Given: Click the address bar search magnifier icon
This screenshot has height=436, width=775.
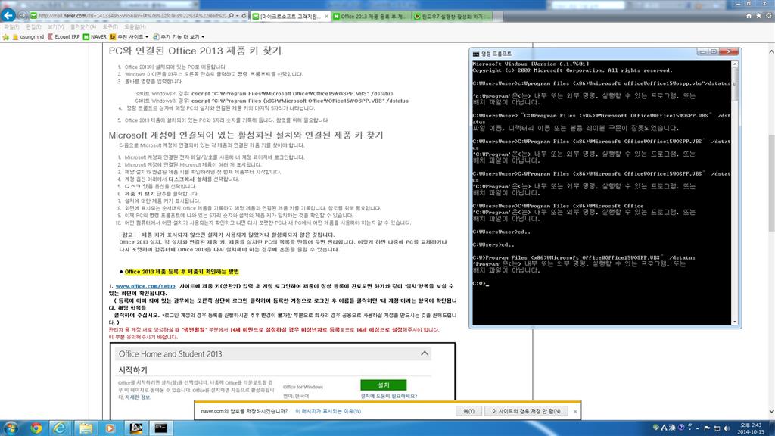Looking at the screenshot, I should [x=231, y=16].
